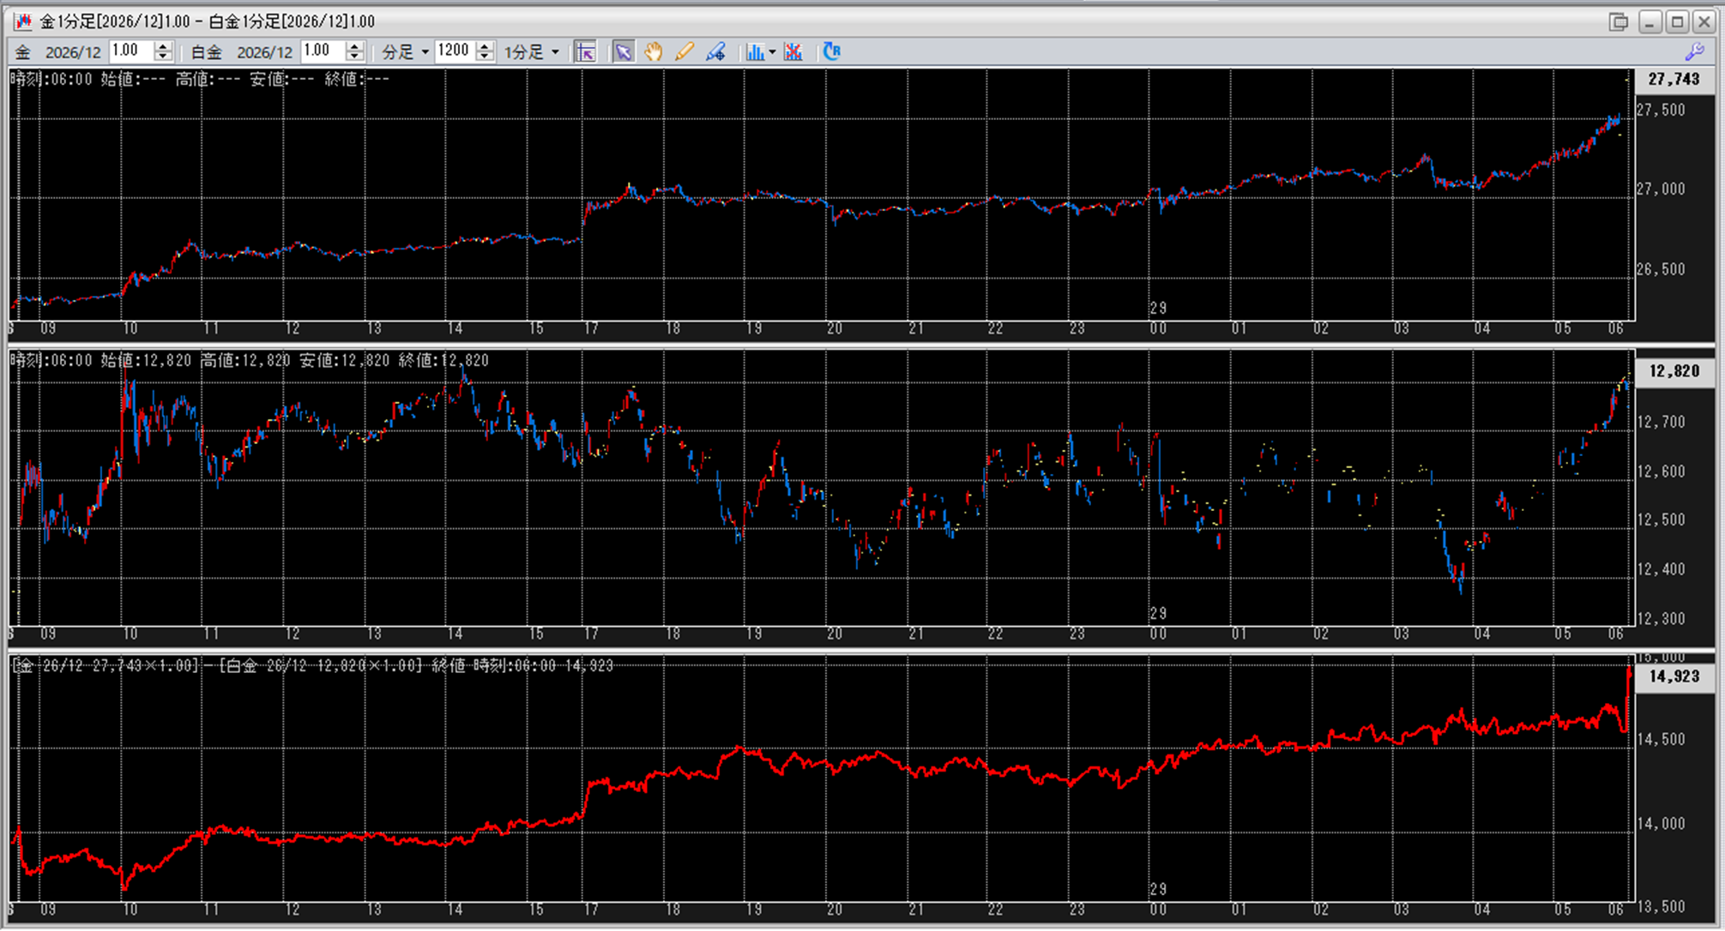Activate the hand pan tool
The height and width of the screenshot is (931, 1725).
[x=654, y=52]
